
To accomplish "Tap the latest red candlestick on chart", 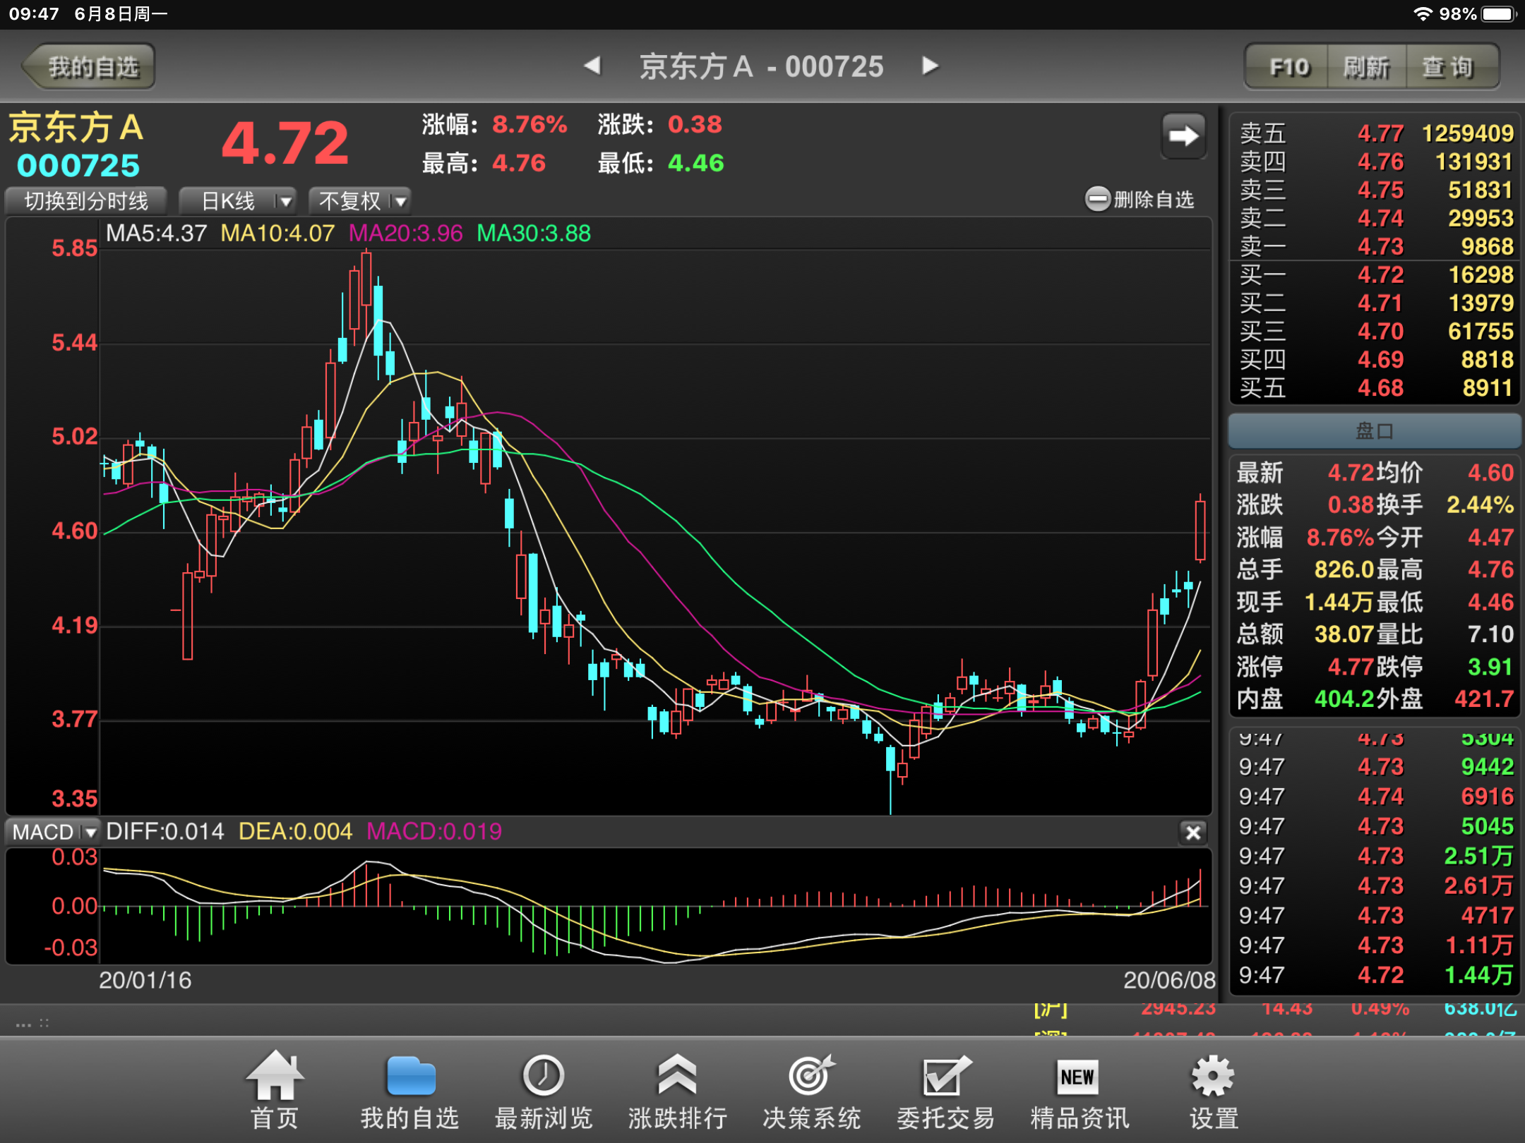I will coord(1200,530).
